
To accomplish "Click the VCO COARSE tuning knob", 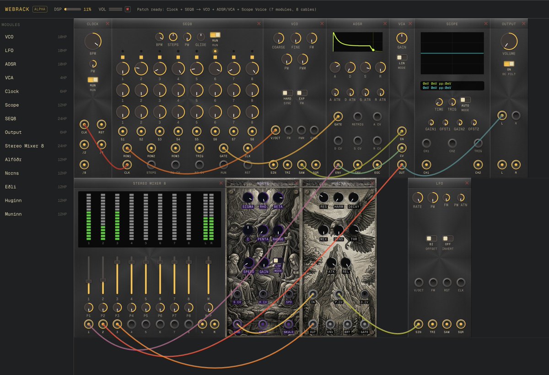I will pyautogui.click(x=279, y=38).
